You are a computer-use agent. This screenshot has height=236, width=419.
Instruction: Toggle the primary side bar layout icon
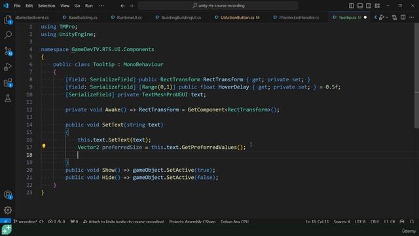click(352, 6)
